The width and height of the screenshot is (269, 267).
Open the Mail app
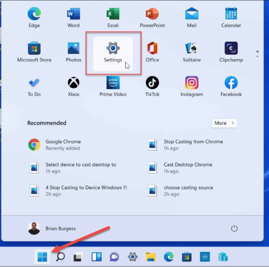coord(192,17)
